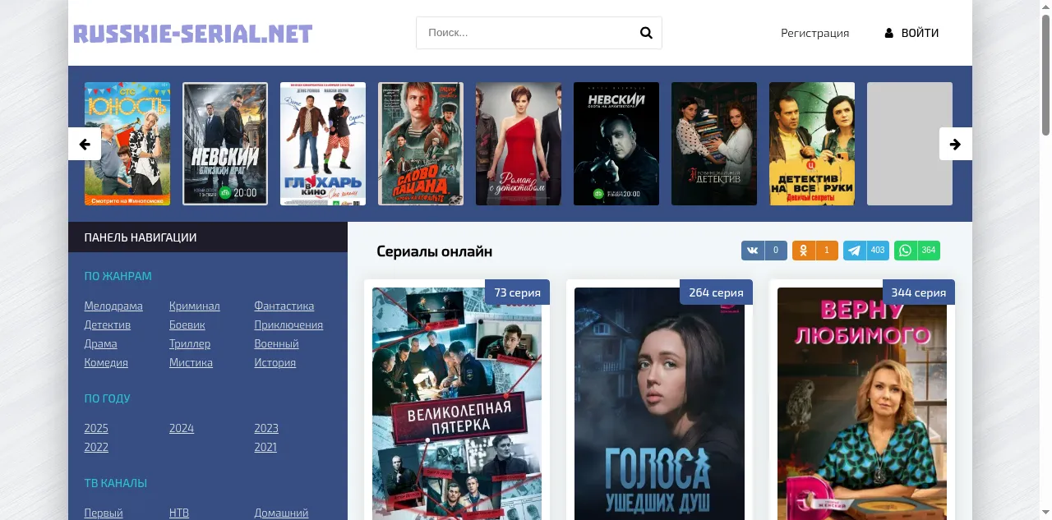This screenshot has height=520, width=1052.
Task: Select the Триллер genre
Action: 190,343
